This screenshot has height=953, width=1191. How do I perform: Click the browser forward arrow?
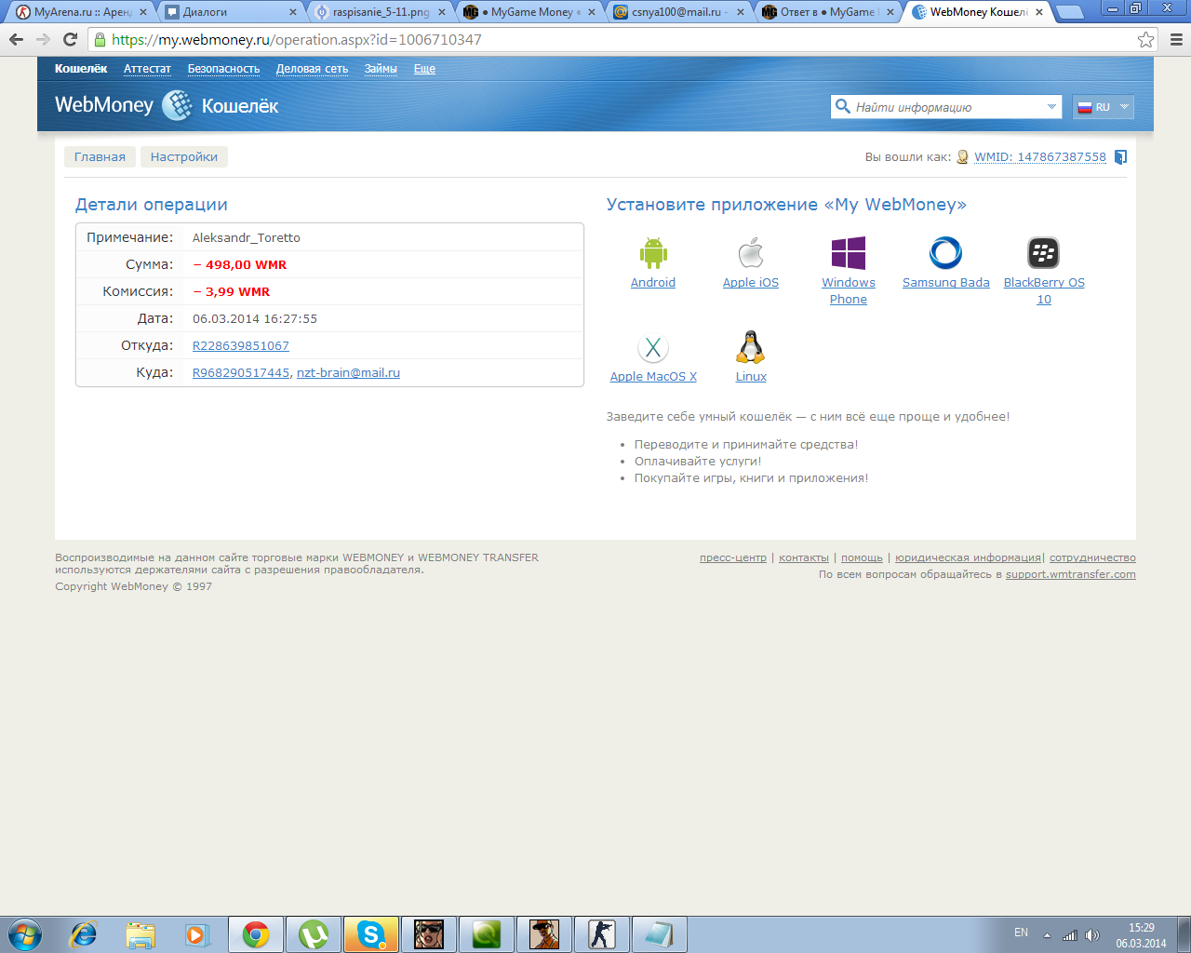point(43,40)
